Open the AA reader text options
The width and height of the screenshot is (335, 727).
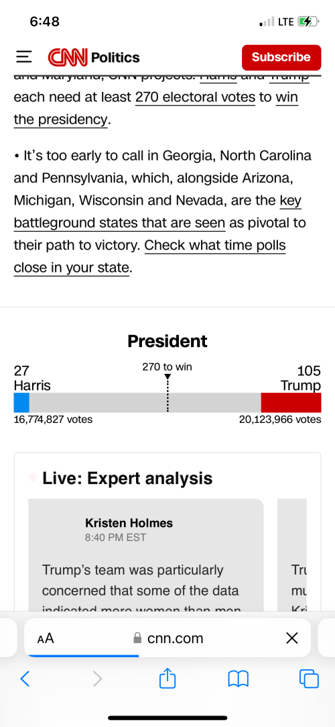[46, 638]
